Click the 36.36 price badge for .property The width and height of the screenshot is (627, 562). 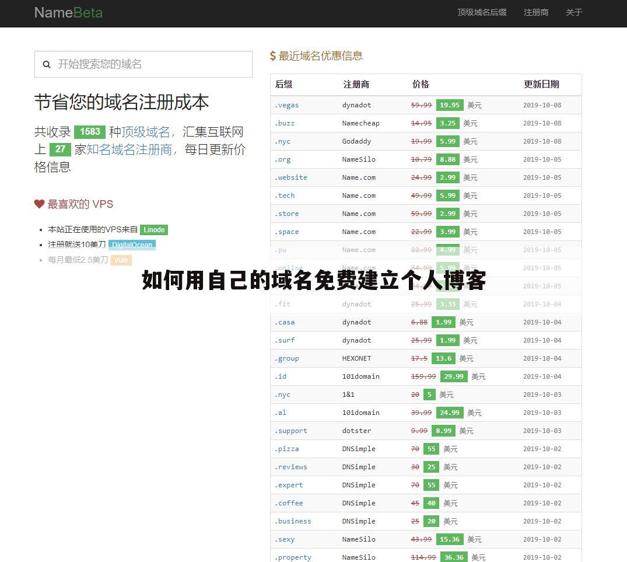click(x=454, y=557)
